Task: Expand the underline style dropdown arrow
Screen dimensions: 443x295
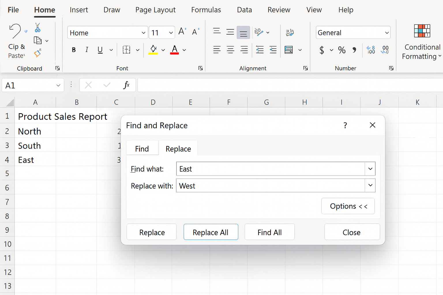Action: point(111,50)
